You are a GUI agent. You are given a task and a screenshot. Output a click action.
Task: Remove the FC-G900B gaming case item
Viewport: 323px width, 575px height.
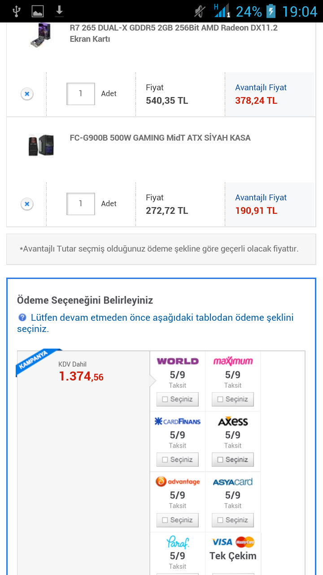click(27, 204)
